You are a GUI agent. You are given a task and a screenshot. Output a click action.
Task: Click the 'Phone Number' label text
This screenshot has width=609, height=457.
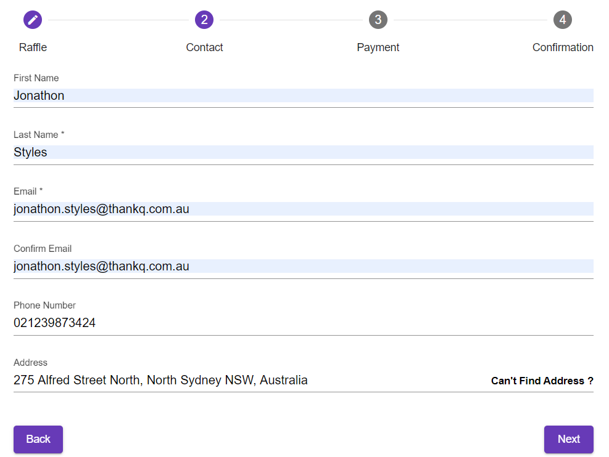point(44,305)
